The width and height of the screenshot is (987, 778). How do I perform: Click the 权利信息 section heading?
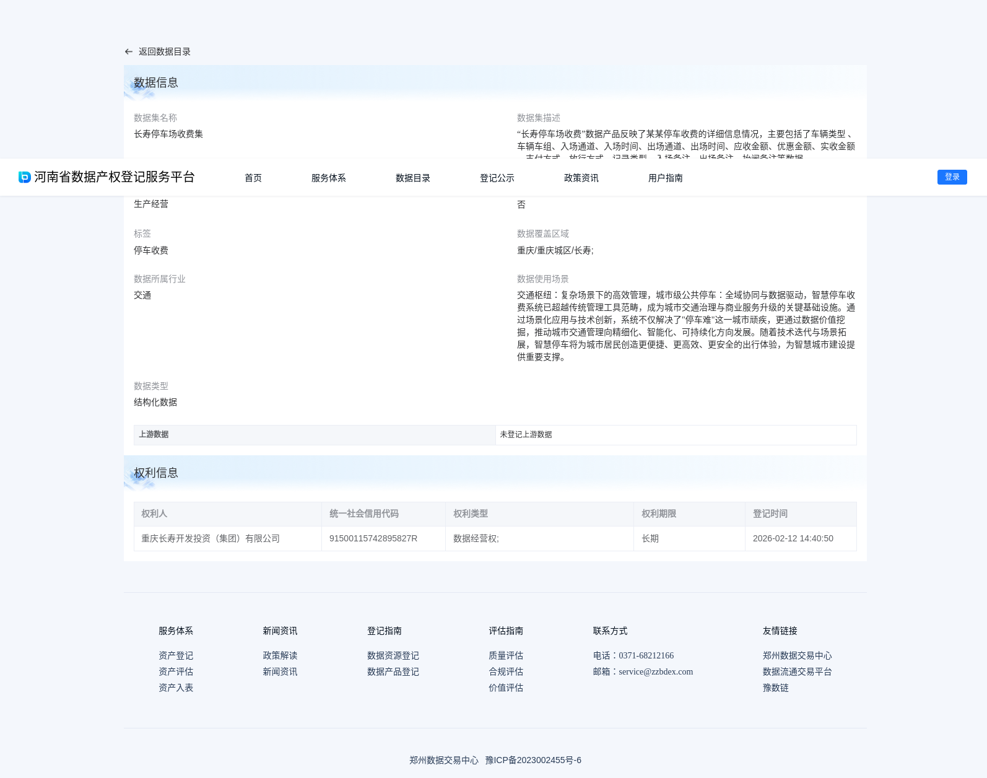pos(156,473)
